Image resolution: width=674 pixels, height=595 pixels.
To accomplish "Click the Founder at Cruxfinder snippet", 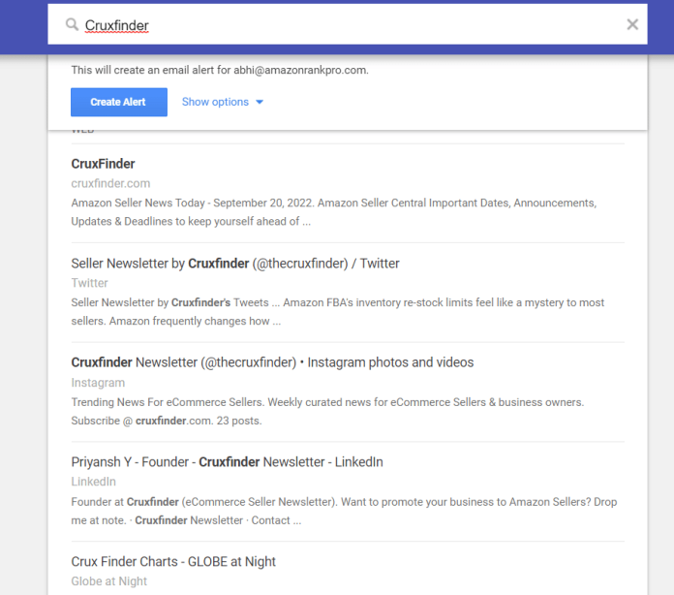I will coord(344,511).
